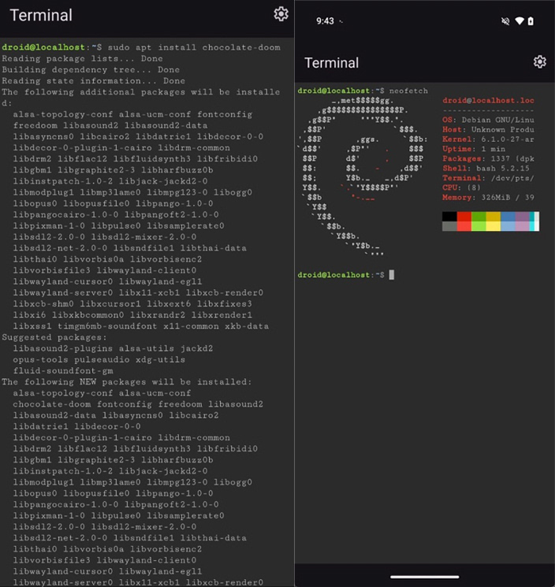Tap the Terminal title in left window
The height and width of the screenshot is (587, 555).
(41, 15)
